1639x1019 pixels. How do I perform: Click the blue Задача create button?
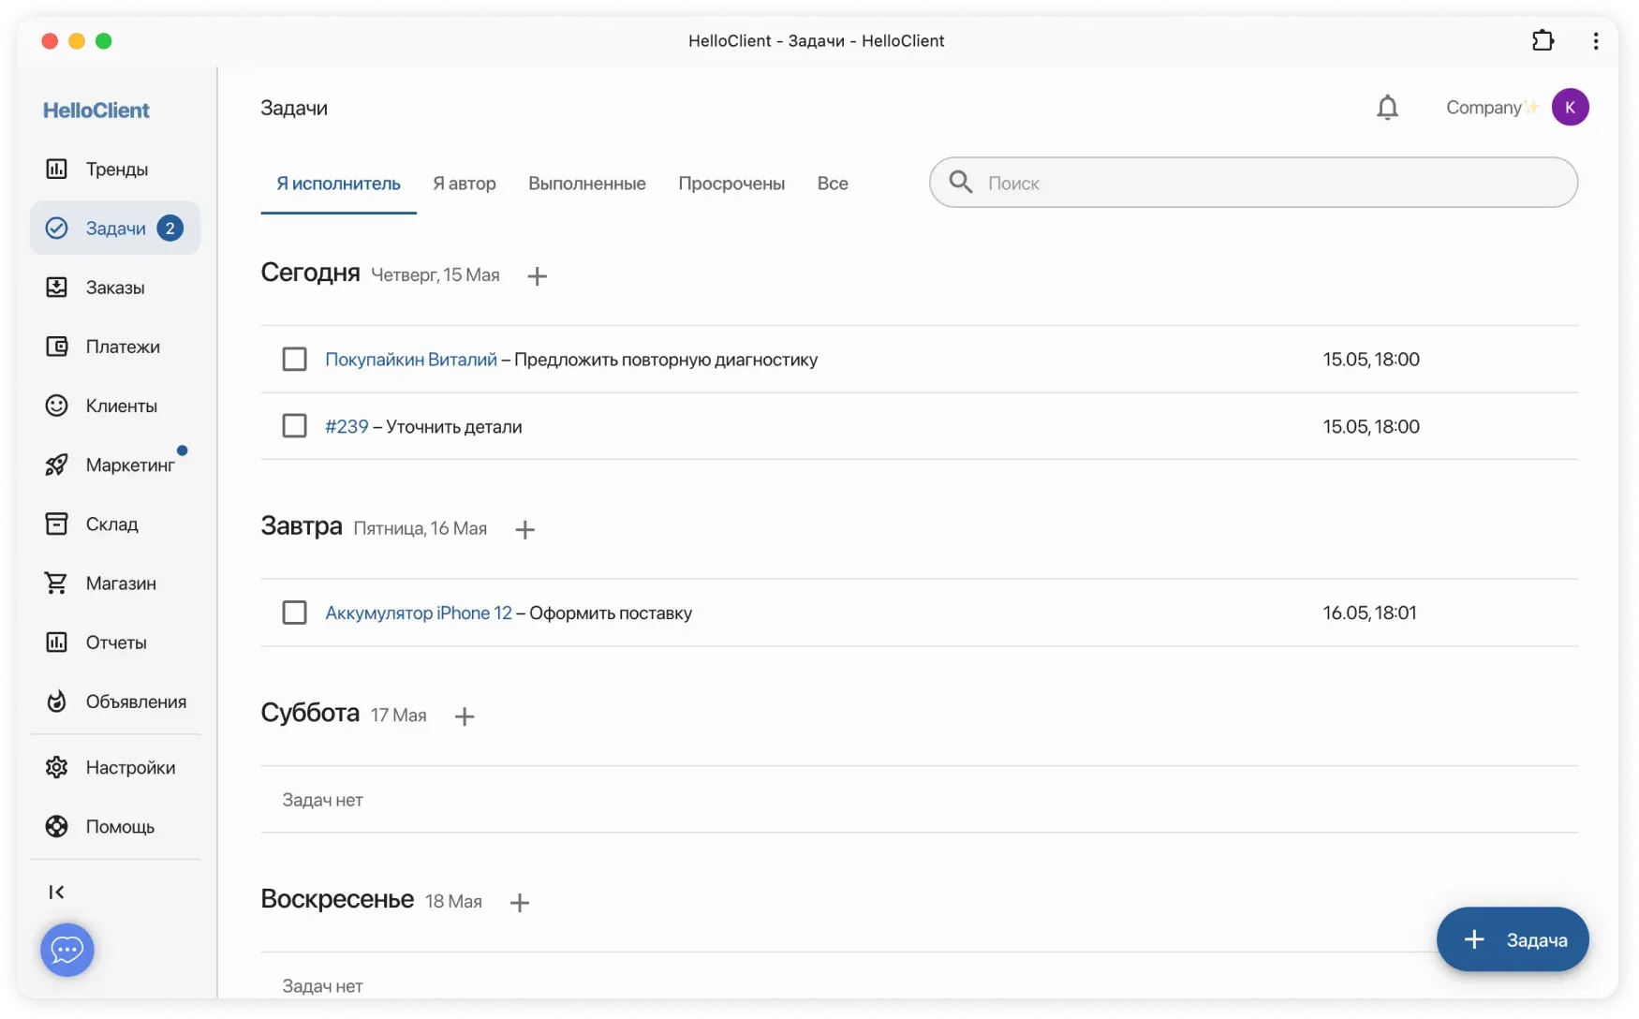[1512, 939]
